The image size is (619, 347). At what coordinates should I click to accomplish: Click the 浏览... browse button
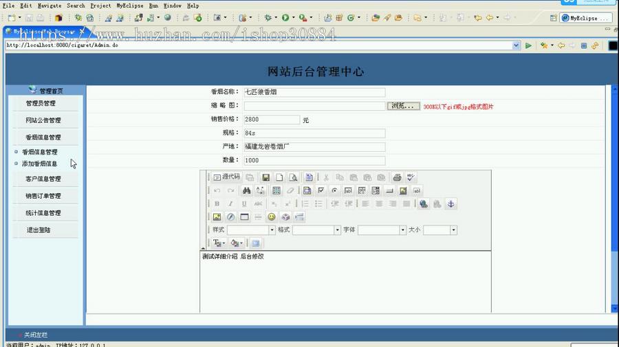pyautogui.click(x=403, y=106)
